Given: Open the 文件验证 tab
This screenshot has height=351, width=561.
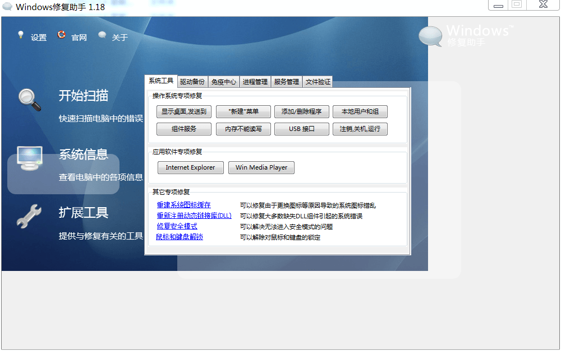Looking at the screenshot, I should (318, 82).
